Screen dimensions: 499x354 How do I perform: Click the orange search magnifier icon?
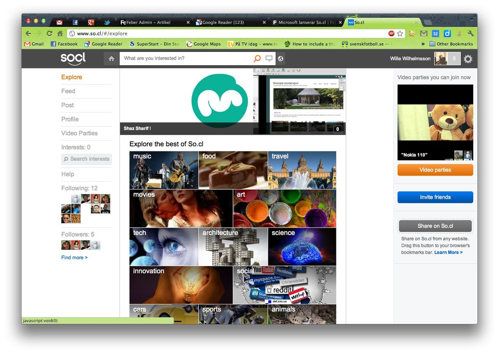tap(257, 59)
